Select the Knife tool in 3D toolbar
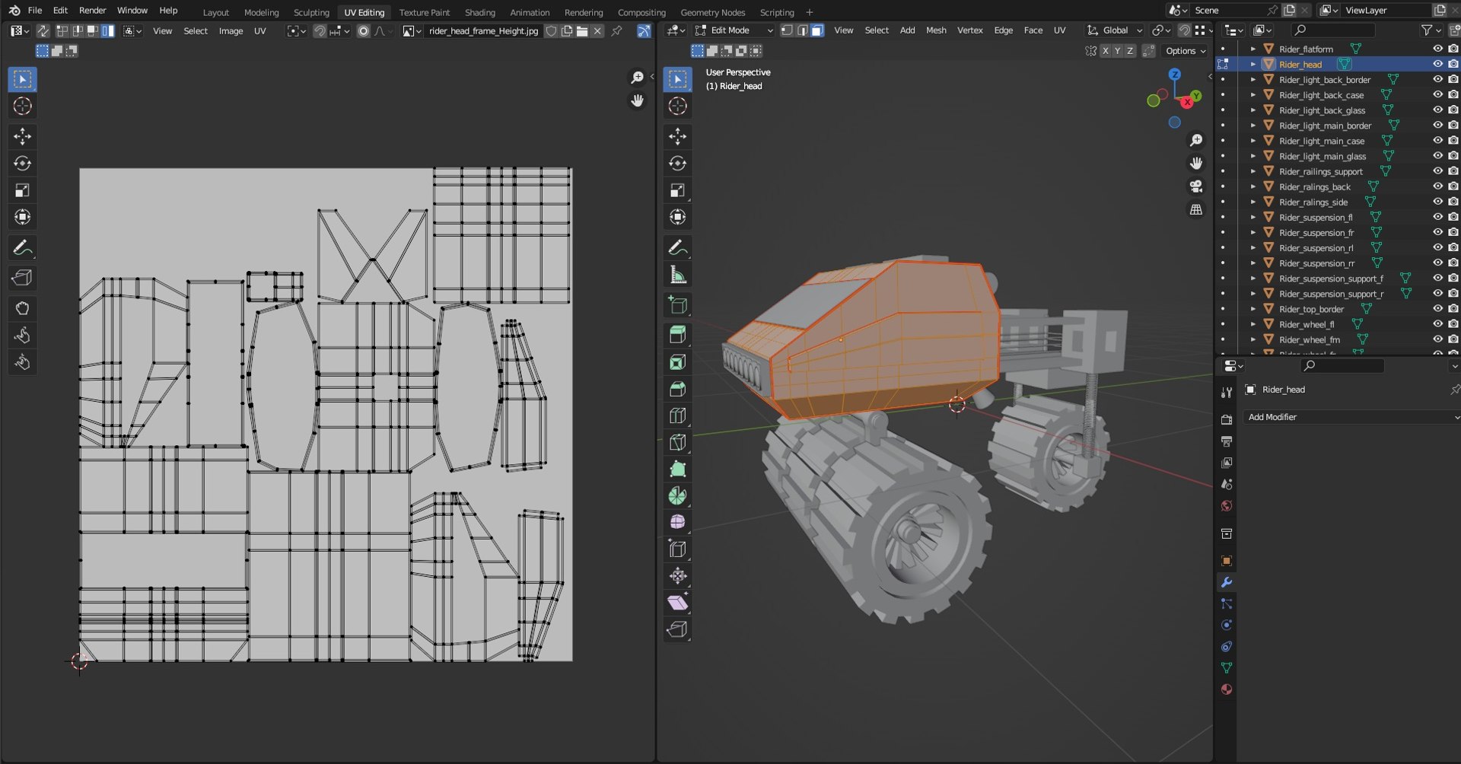The height and width of the screenshot is (764, 1461). pyautogui.click(x=677, y=442)
